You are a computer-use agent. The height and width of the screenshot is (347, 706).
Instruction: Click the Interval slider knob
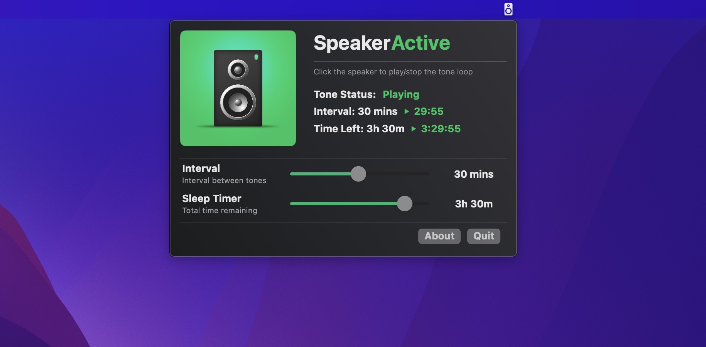[x=358, y=174]
